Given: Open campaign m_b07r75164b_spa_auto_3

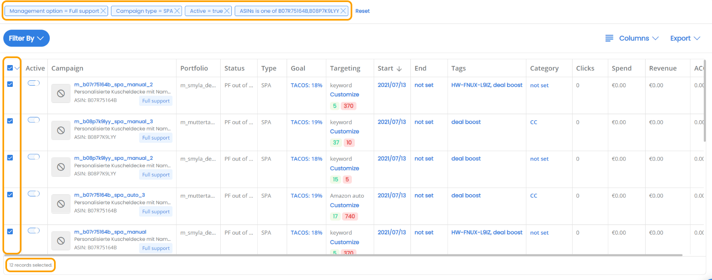Looking at the screenshot, I should coord(110,195).
